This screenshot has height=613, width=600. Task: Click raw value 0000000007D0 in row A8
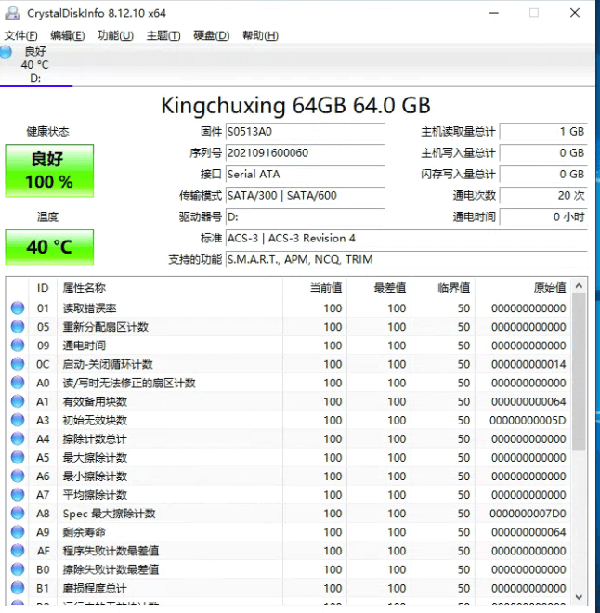click(528, 514)
